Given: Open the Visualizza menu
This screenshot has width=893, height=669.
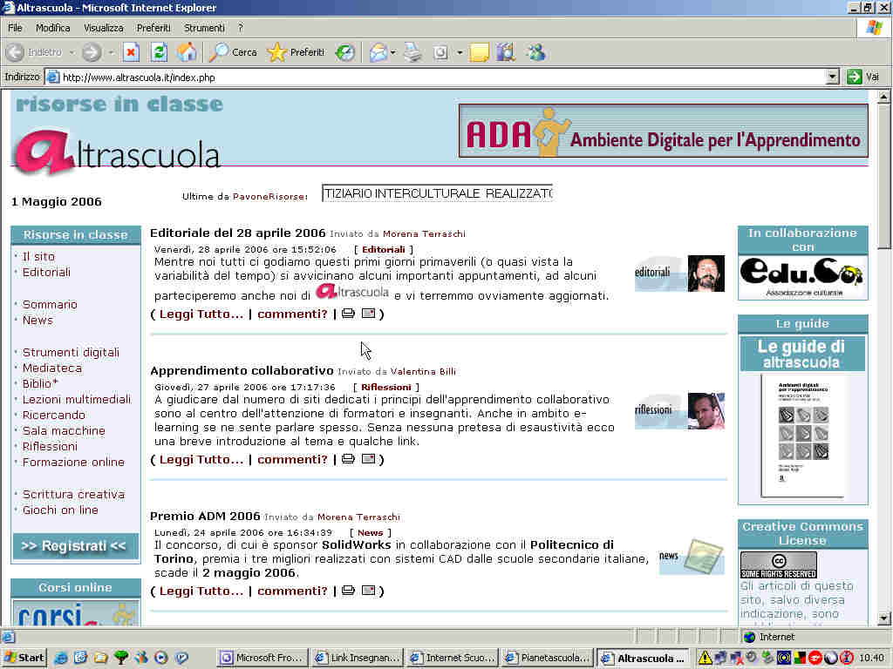Looking at the screenshot, I should coord(103,28).
